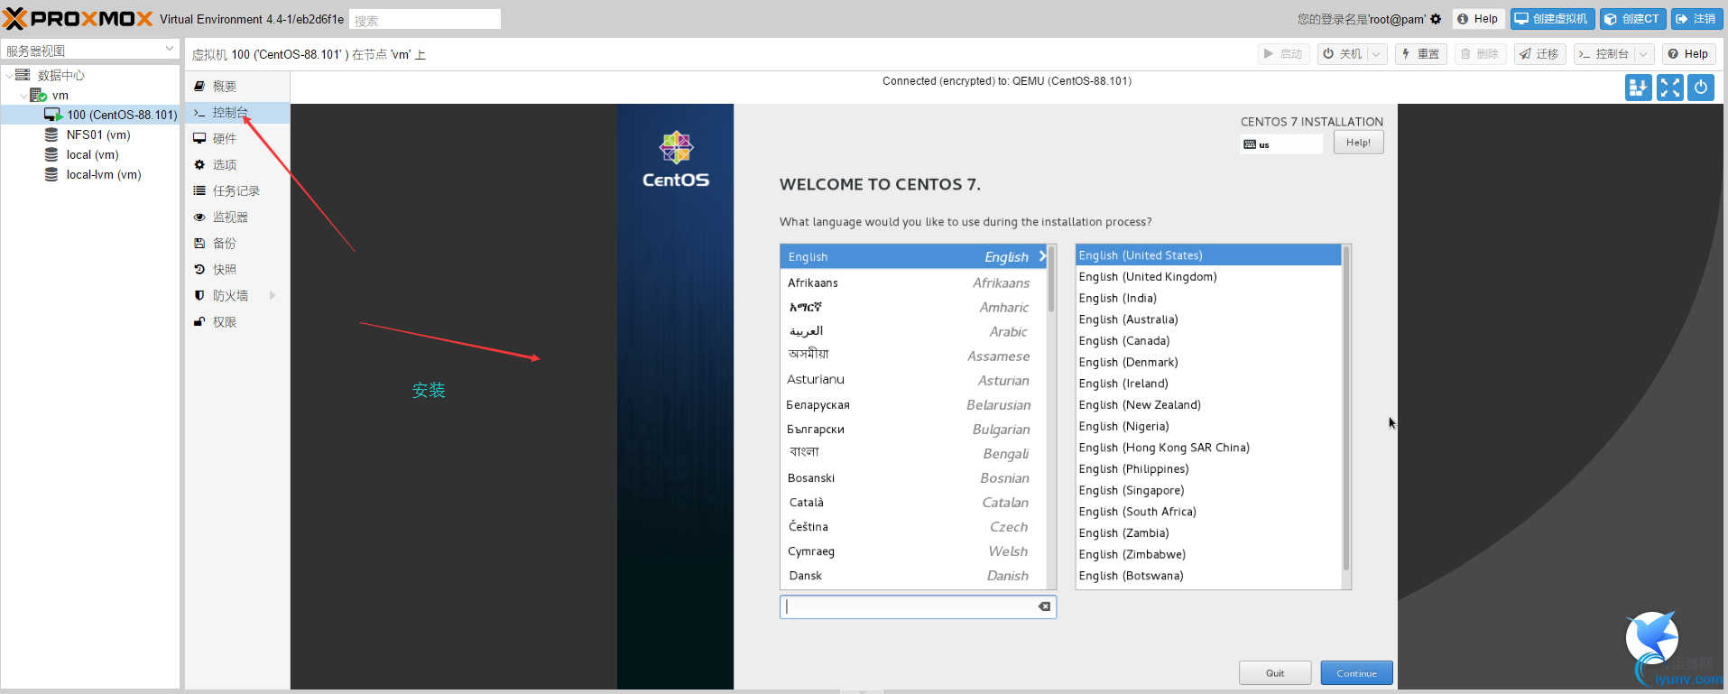The height and width of the screenshot is (694, 1728).
Task: Open the 控制台 toolbar dropdown arrow
Action: click(x=1644, y=54)
